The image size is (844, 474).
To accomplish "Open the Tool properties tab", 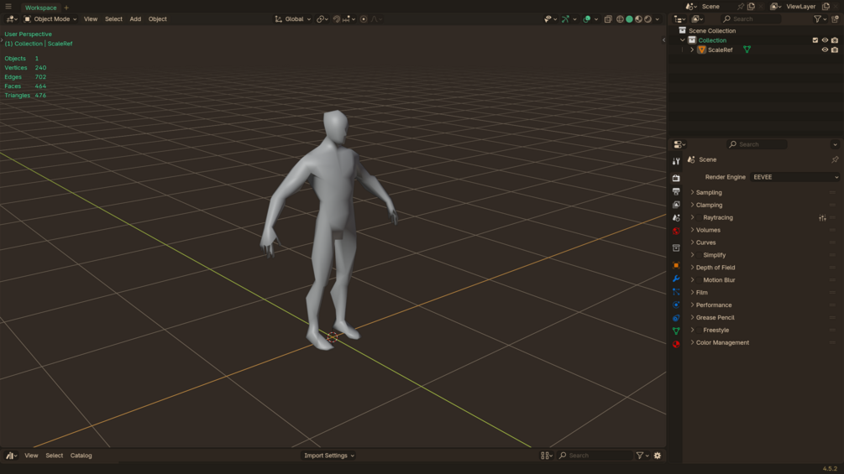I will [x=676, y=161].
